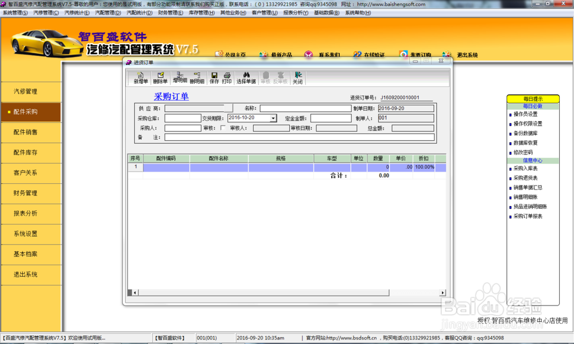
Task: Click the 采购仓库 input field
Action: pos(183,118)
